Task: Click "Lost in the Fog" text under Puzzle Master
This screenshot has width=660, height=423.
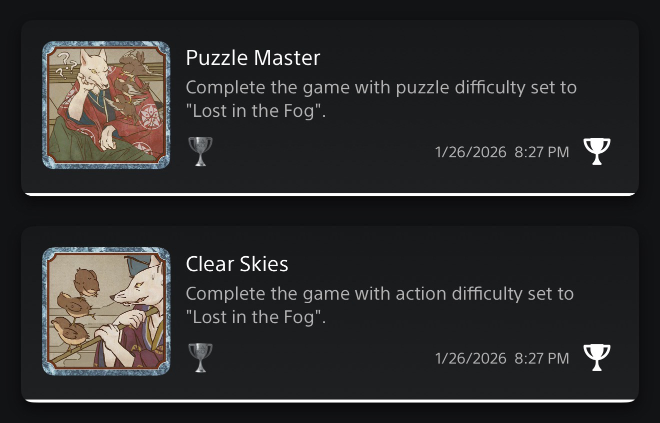Action: click(x=255, y=111)
